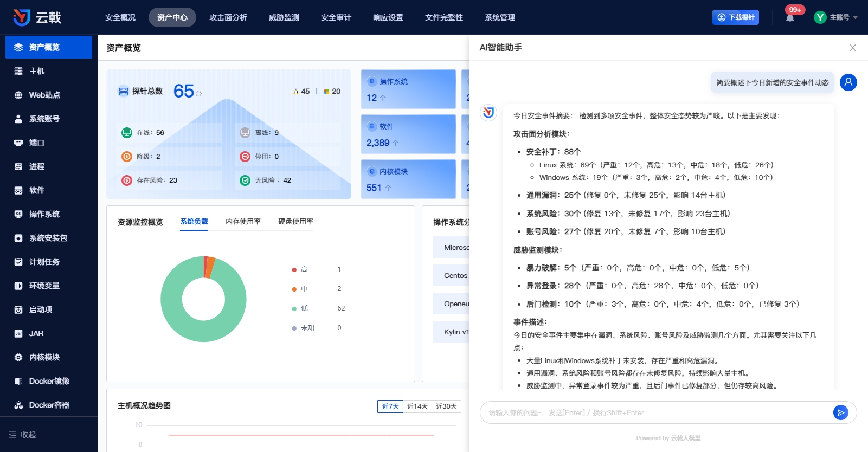This screenshot has width=868, height=452.
Task: Select the 内核模块 sidebar item
Action: [44, 357]
